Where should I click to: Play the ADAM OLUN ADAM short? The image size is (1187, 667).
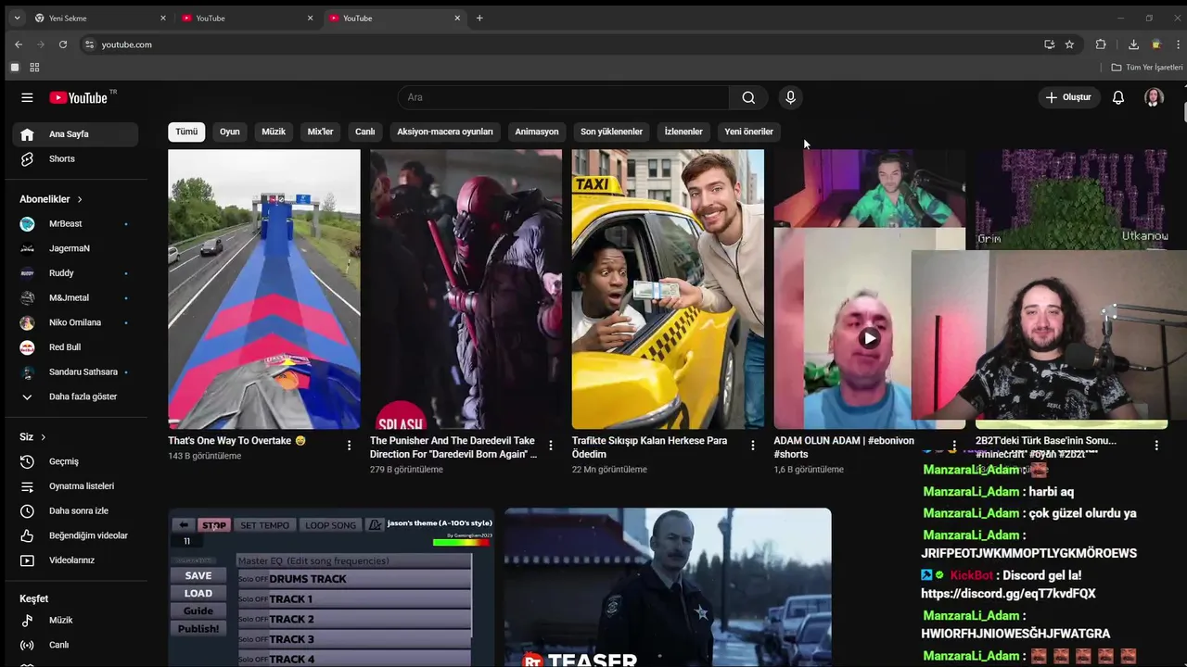point(869,338)
